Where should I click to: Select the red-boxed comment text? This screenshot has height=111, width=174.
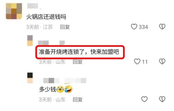click(79, 52)
